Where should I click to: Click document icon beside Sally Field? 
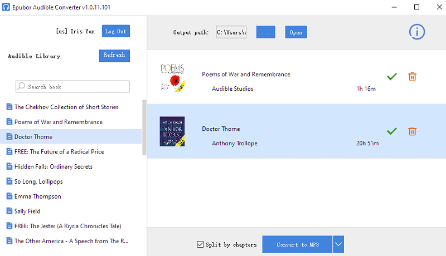[9, 211]
